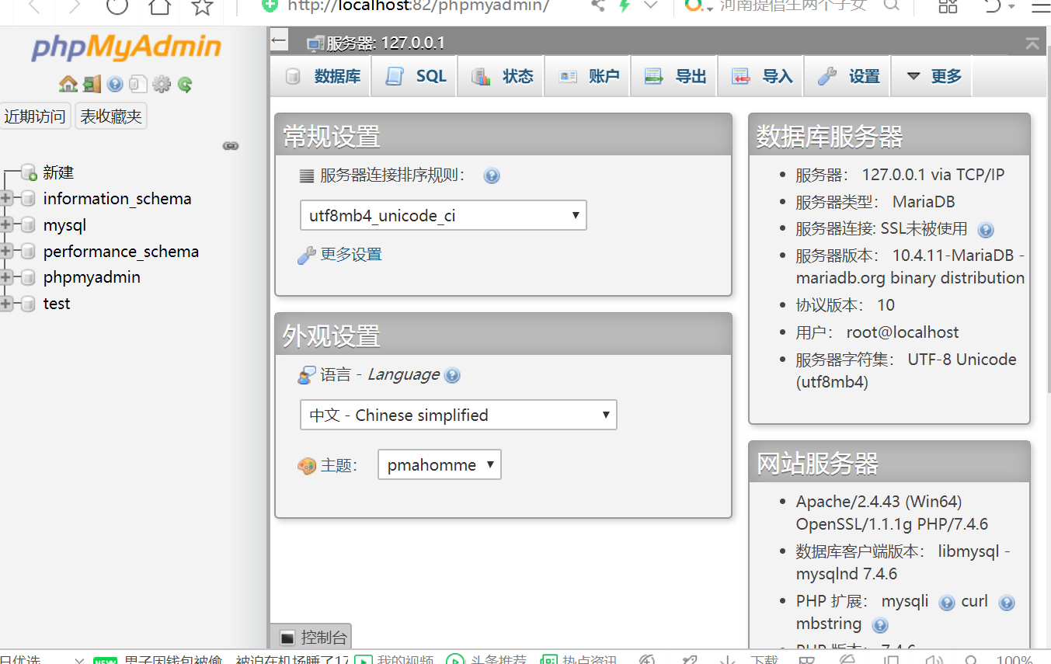Click help icon beside Language label
This screenshot has width=1051, height=664.
click(452, 375)
